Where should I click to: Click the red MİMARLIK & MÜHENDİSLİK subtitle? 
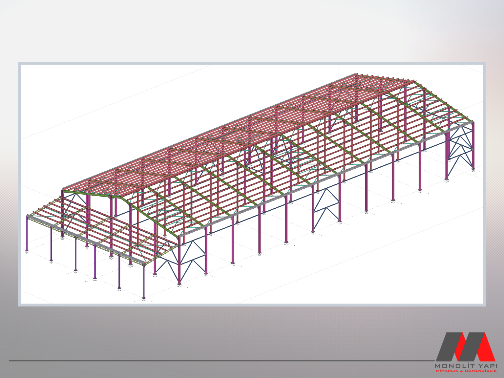tap(466, 371)
